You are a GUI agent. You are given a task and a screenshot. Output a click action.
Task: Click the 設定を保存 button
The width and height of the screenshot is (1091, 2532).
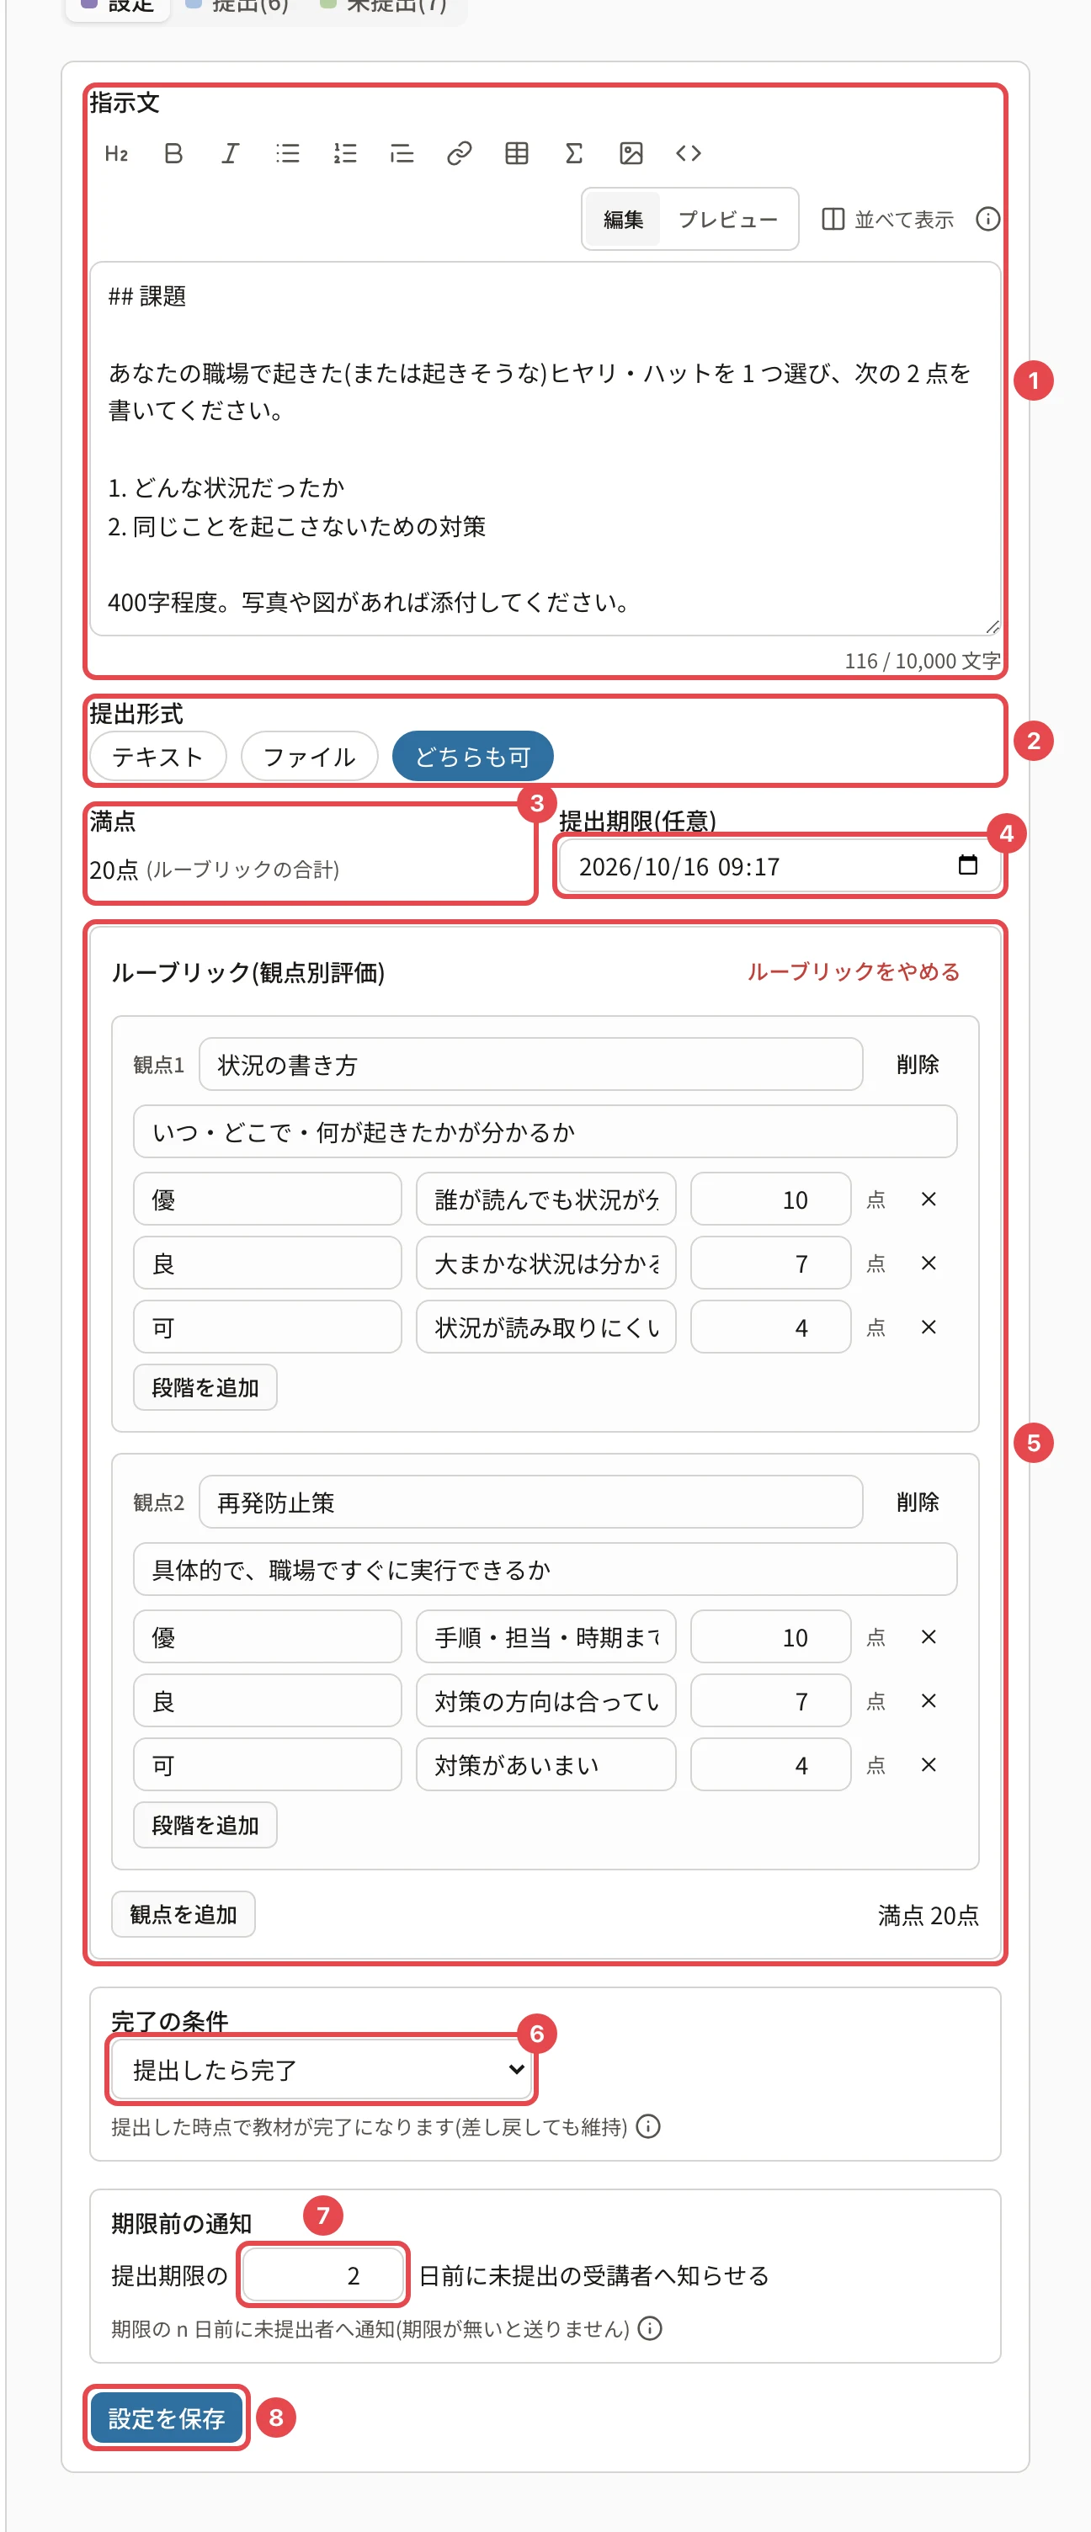(x=166, y=2418)
